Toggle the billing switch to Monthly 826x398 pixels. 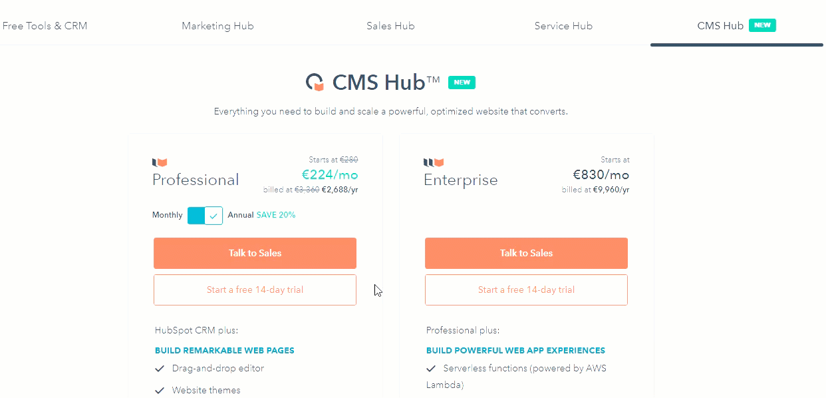coord(196,215)
